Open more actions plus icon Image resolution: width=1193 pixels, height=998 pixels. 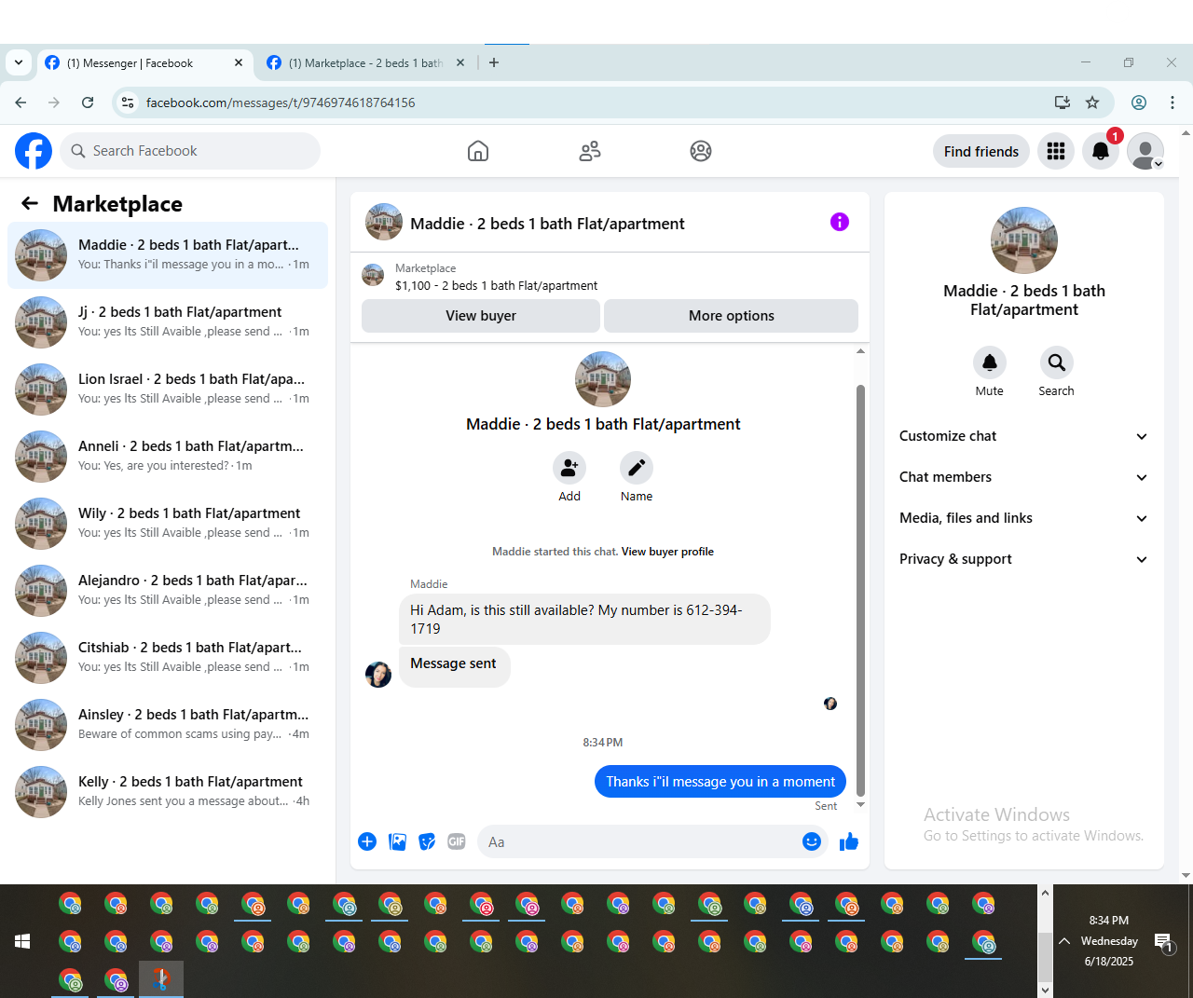pyautogui.click(x=367, y=842)
